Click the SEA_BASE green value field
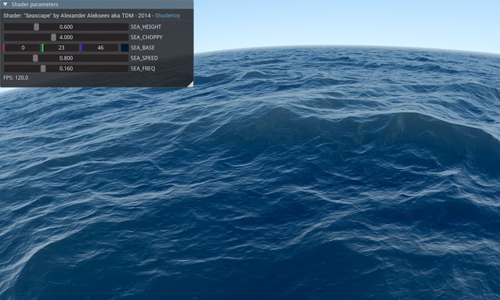This screenshot has width=500, height=300. [x=61, y=48]
